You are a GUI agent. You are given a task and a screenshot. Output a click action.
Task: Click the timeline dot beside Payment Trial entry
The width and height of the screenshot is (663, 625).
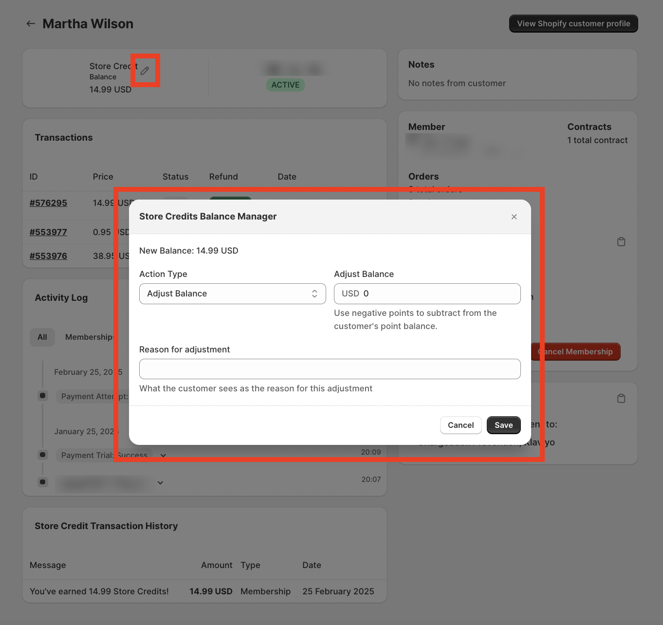pyautogui.click(x=42, y=455)
